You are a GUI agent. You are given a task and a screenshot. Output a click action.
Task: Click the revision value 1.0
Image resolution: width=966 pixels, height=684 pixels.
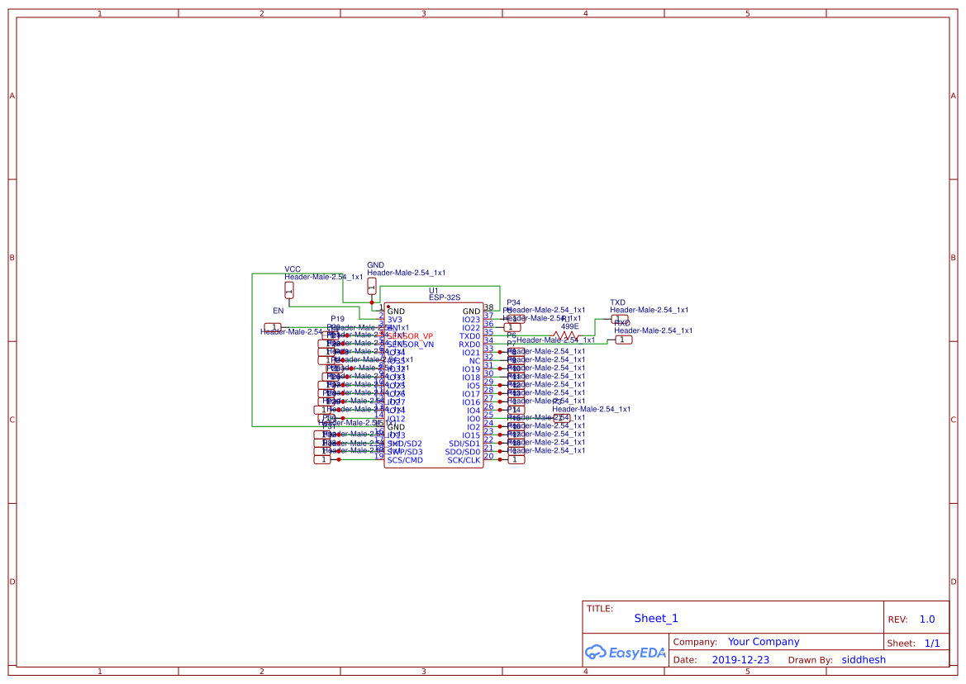pos(926,619)
